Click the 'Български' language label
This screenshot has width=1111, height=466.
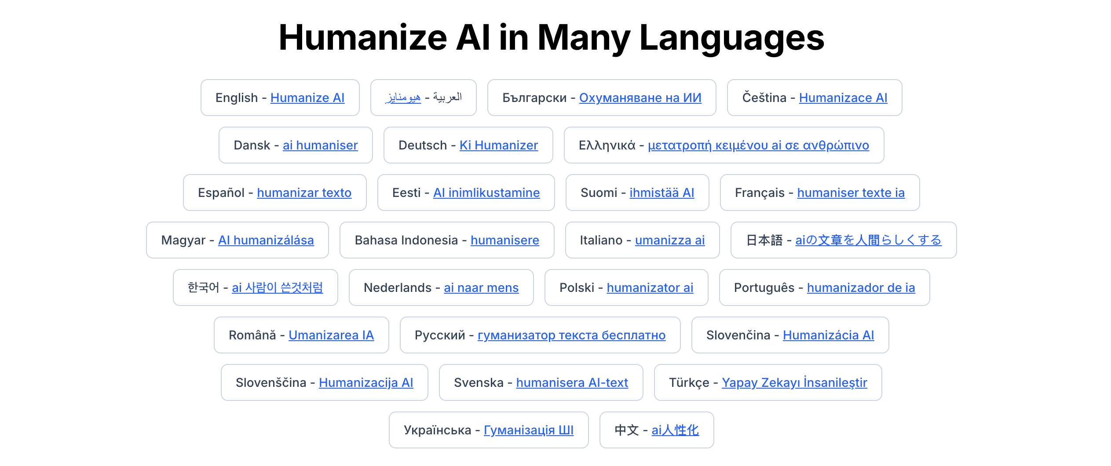click(x=534, y=98)
